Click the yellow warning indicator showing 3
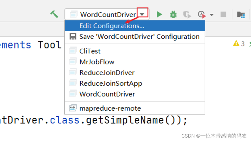Image resolution: width=251 pixels, height=141 pixels. coord(239,44)
